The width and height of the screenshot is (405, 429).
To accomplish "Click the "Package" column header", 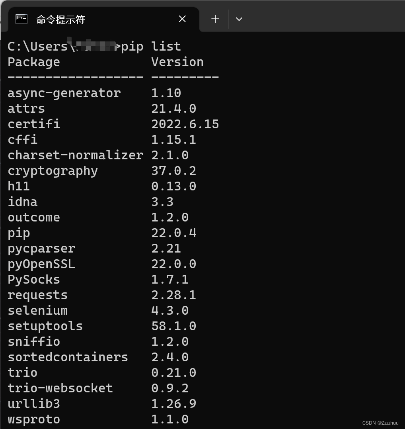I will pyautogui.click(x=33, y=62).
